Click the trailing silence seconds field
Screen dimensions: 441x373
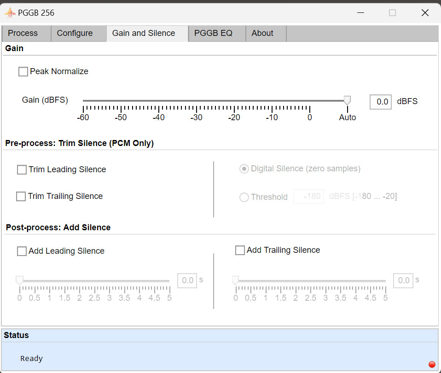pyautogui.click(x=403, y=280)
